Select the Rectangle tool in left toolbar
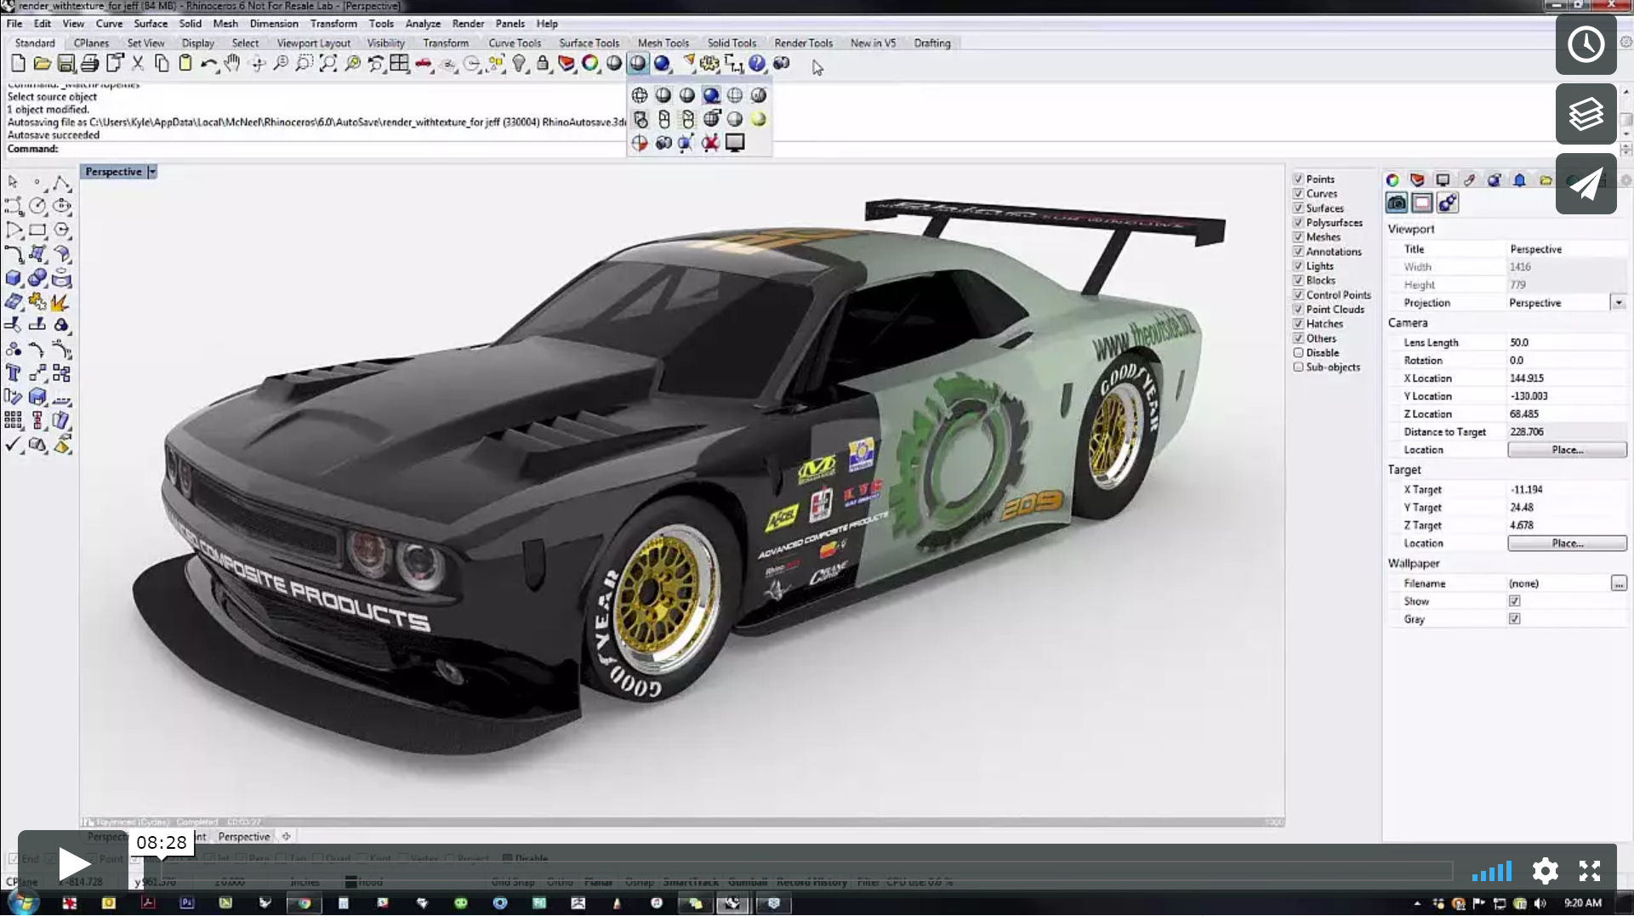The width and height of the screenshot is (1634, 916). (x=37, y=230)
